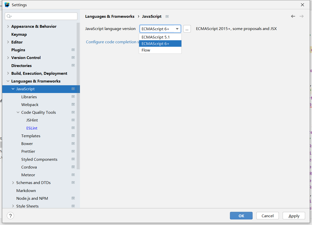Image resolution: width=312 pixels, height=225 pixels.
Task: Click the project-level icon next to JavaScript breadcrumb
Action: pos(167,16)
